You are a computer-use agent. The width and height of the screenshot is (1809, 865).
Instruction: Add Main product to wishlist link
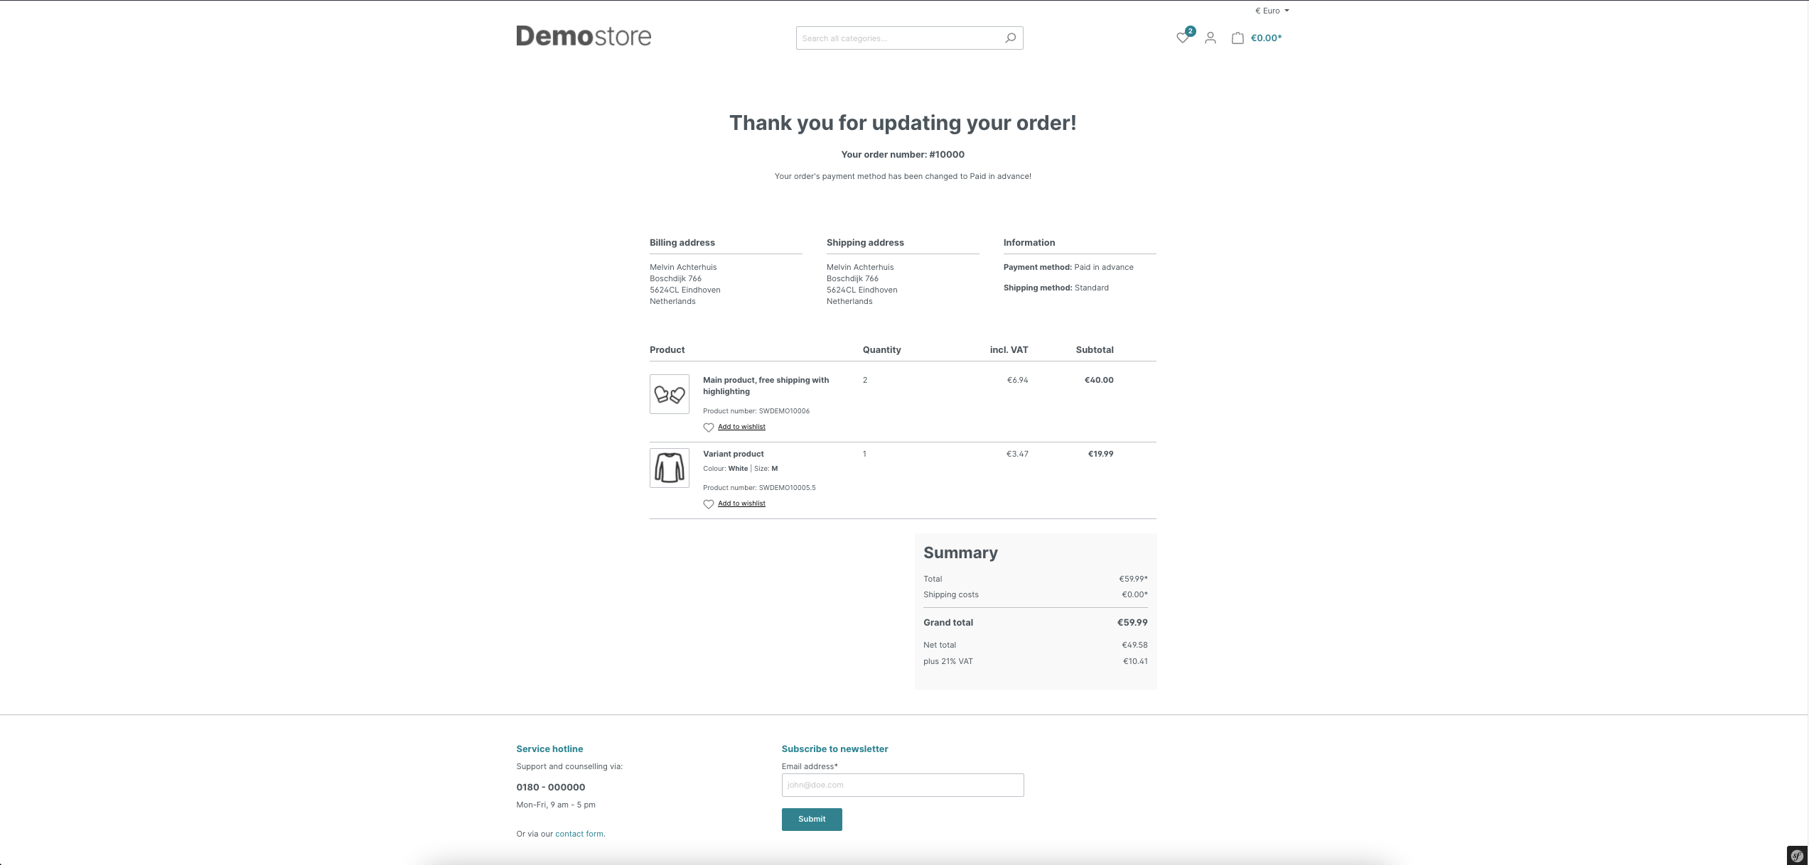pos(741,427)
